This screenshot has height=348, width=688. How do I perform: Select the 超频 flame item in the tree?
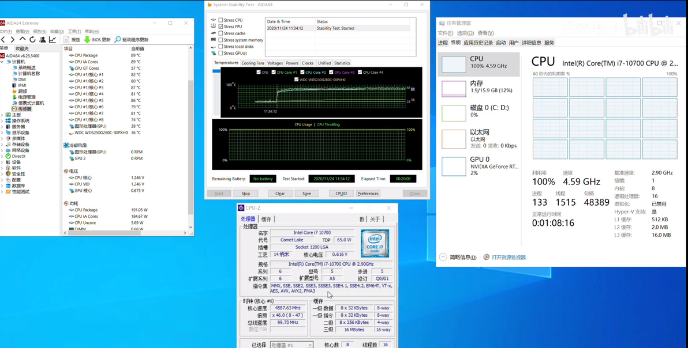click(20, 91)
